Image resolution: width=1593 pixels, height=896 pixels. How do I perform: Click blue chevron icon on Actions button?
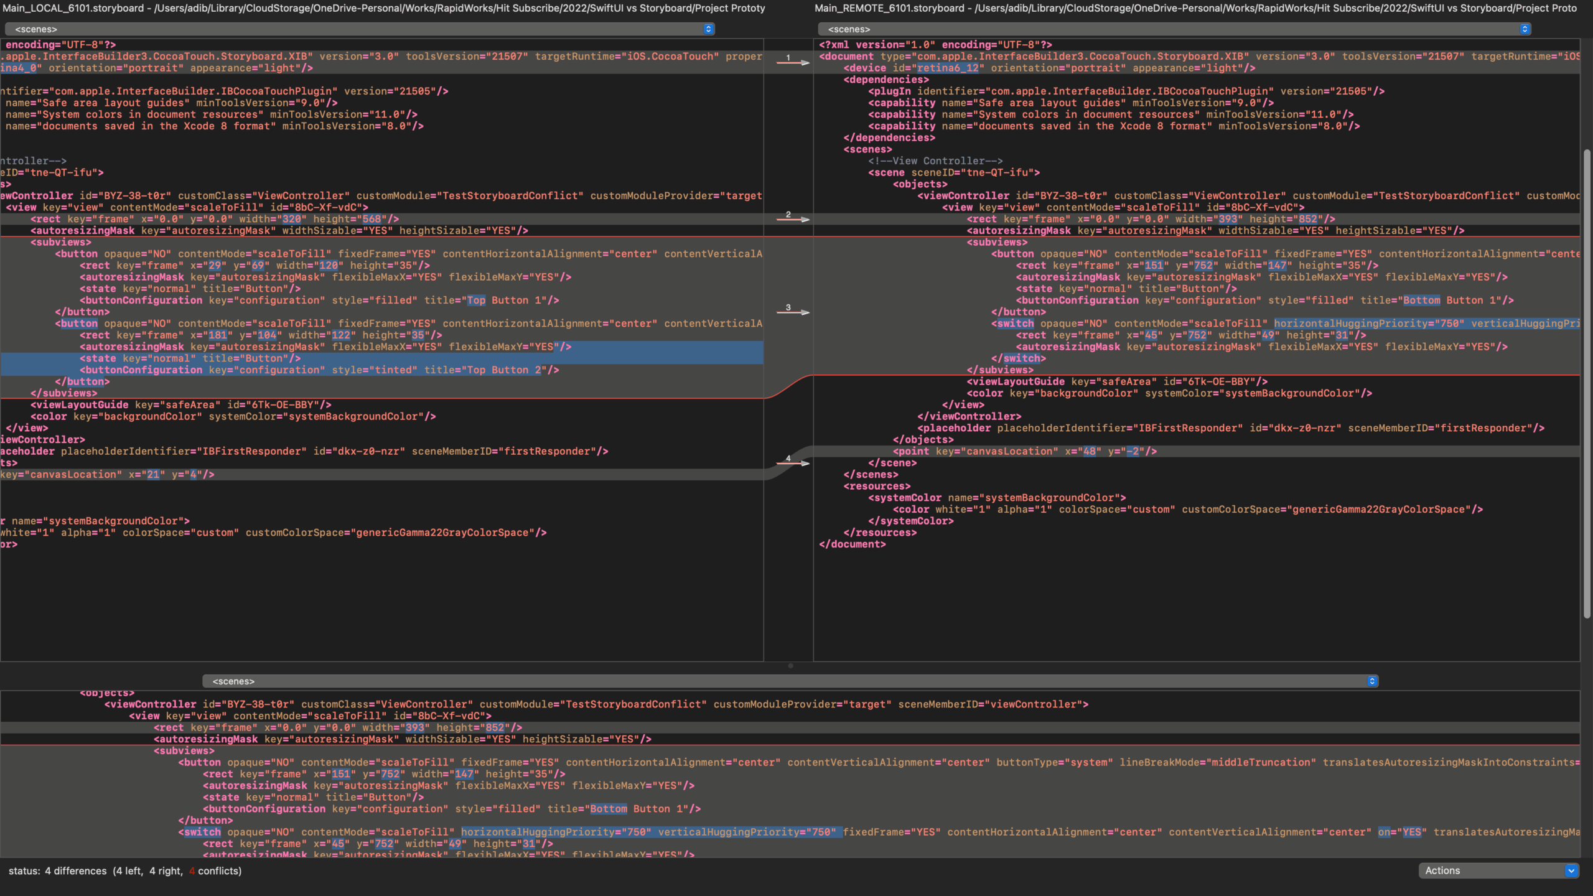1571,870
